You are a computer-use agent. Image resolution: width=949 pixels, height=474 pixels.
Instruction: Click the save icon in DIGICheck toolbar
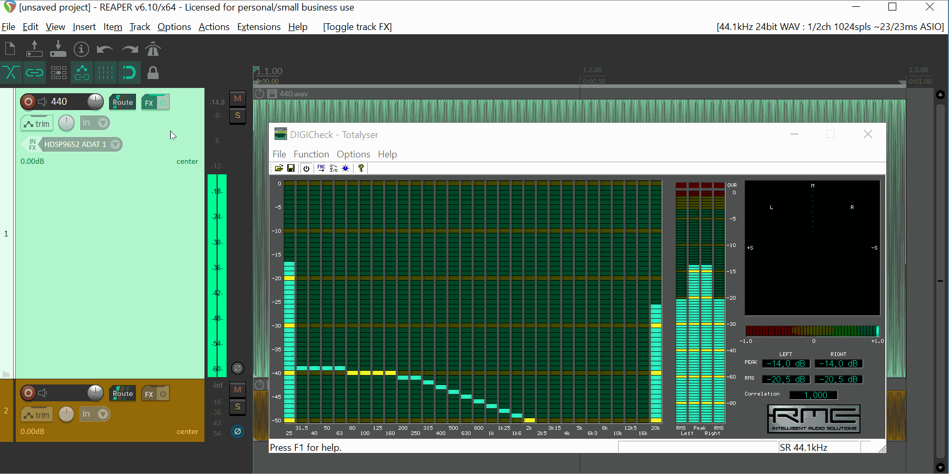click(291, 168)
